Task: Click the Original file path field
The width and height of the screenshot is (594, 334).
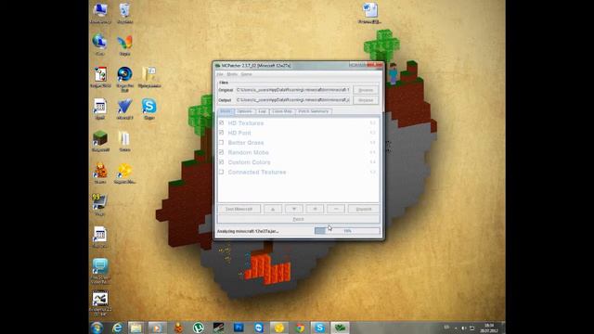Action: (293, 90)
